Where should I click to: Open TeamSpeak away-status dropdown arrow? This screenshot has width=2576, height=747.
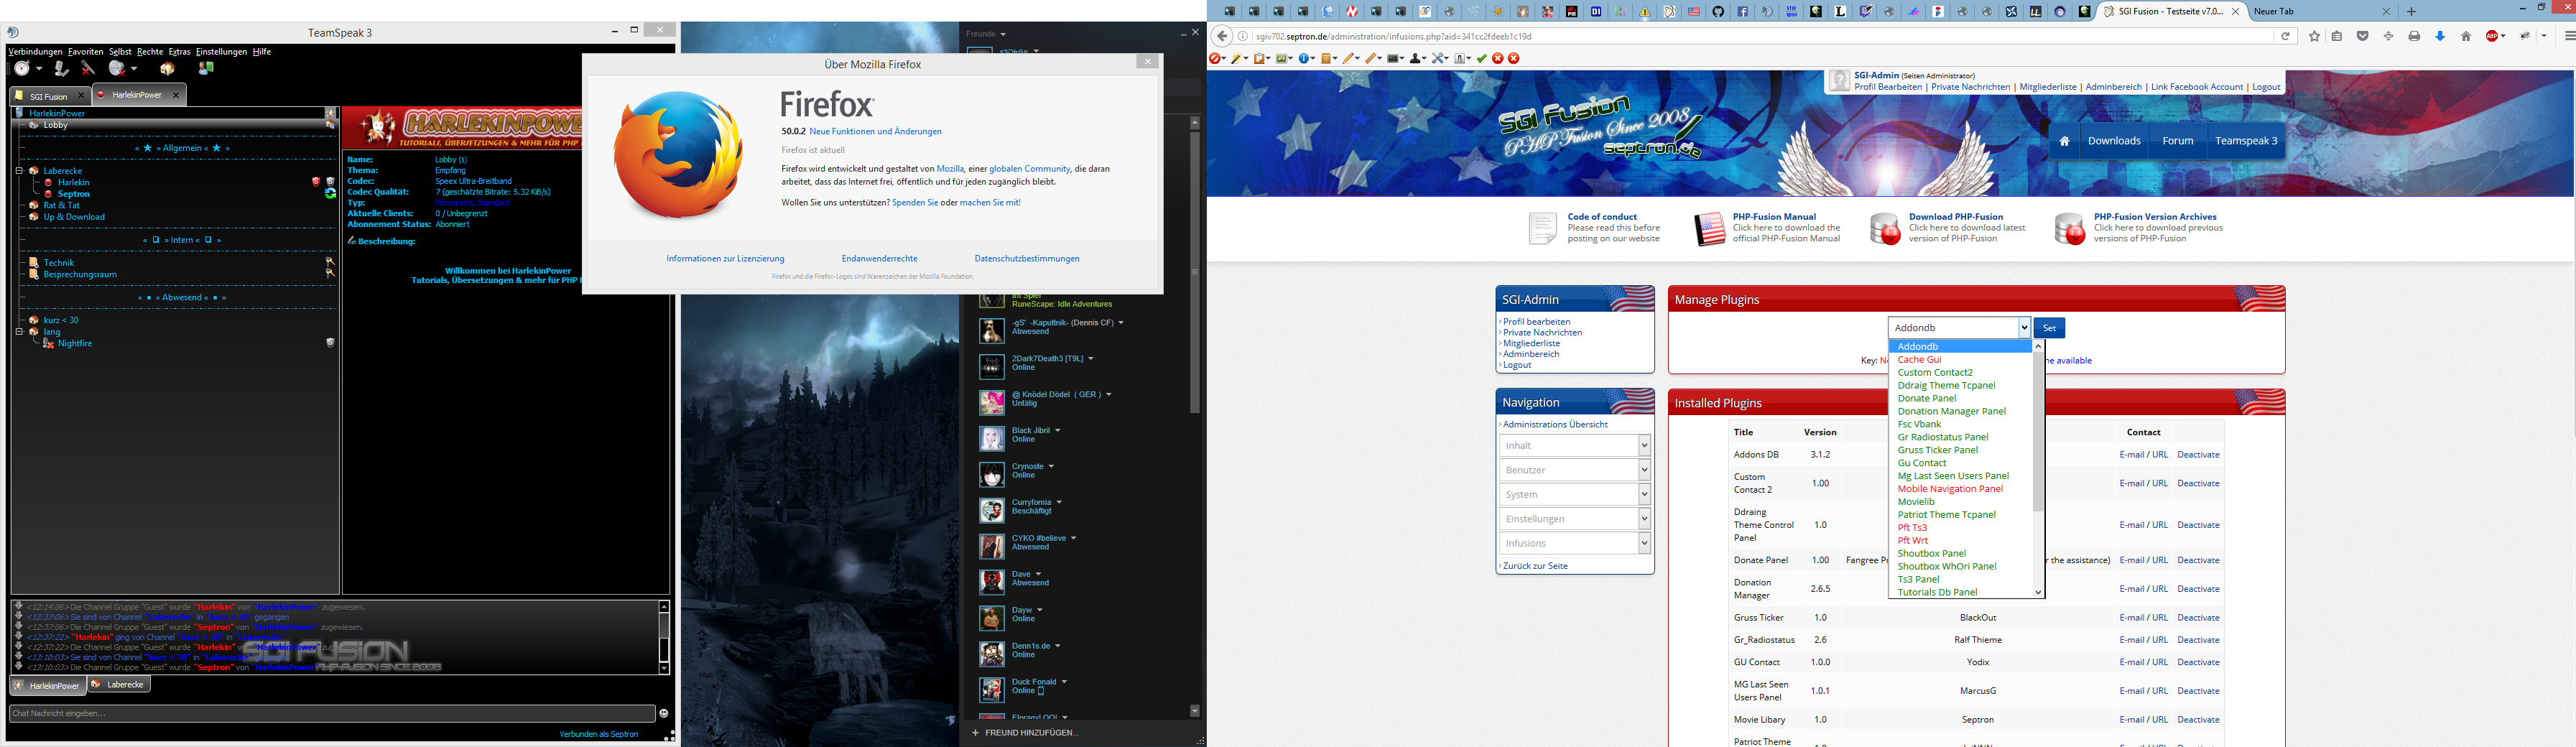point(134,69)
